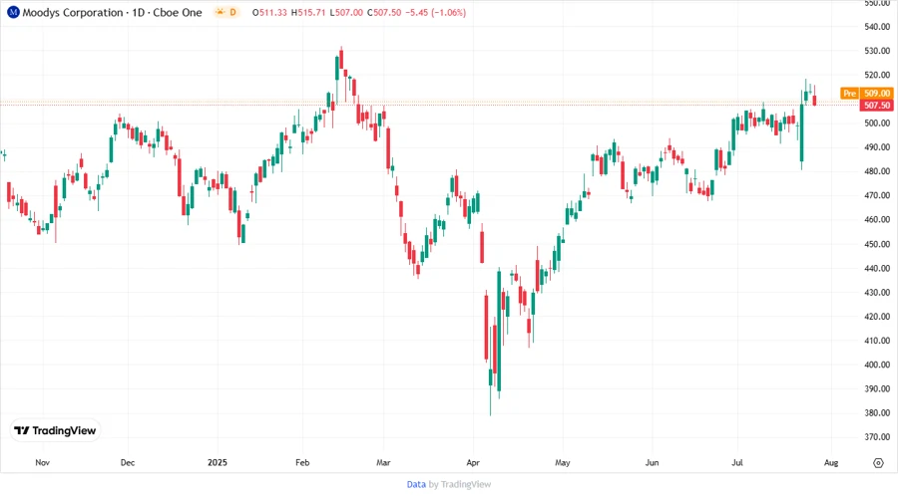Click the 520.00 price axis label
898x496 pixels.
(877, 75)
